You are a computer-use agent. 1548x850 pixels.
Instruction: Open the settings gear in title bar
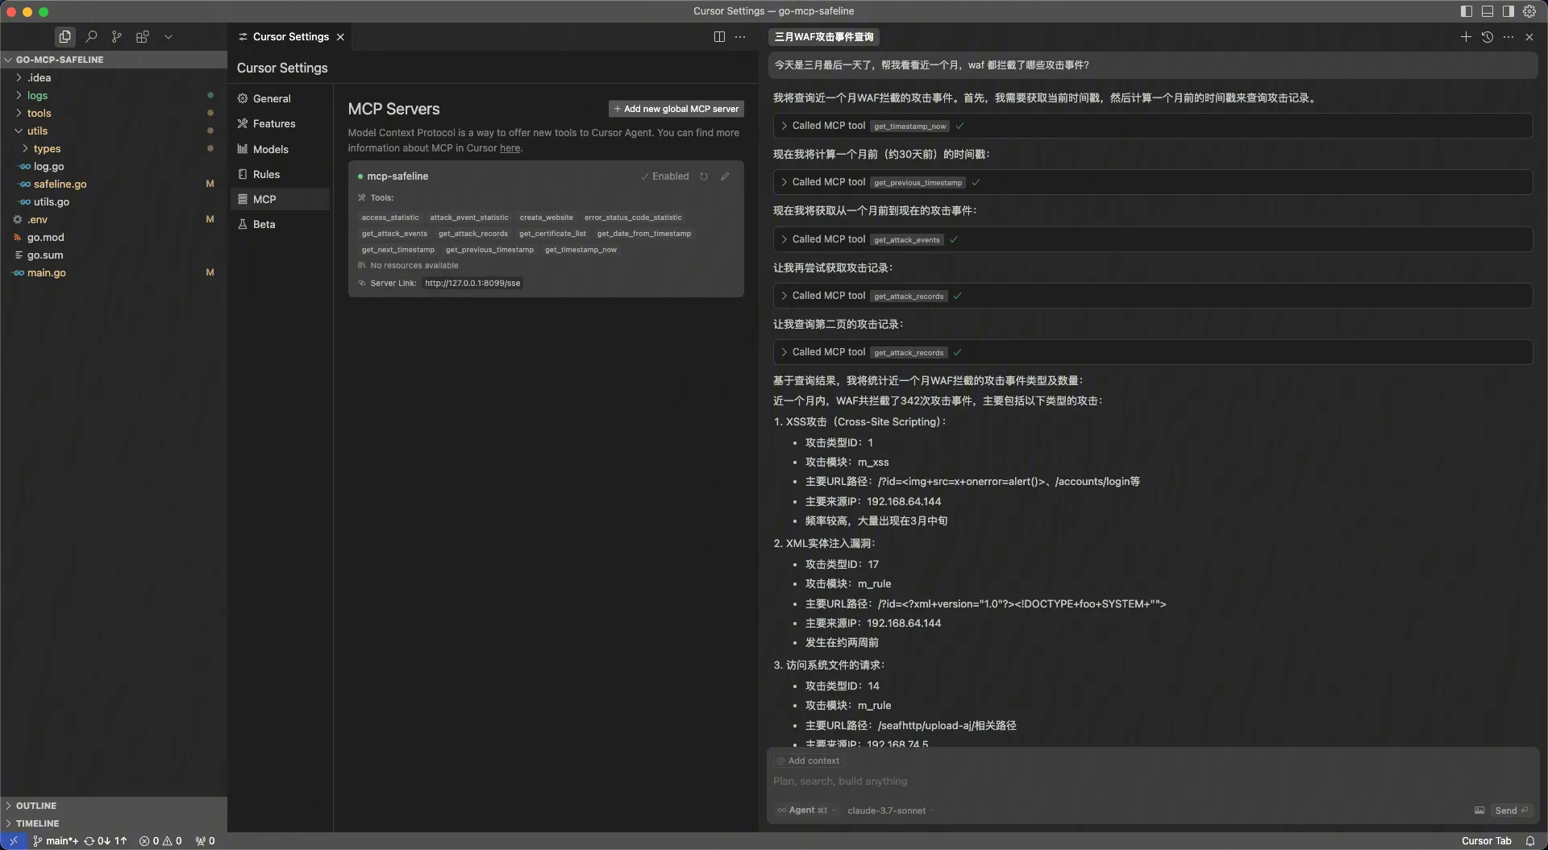[x=1529, y=11]
